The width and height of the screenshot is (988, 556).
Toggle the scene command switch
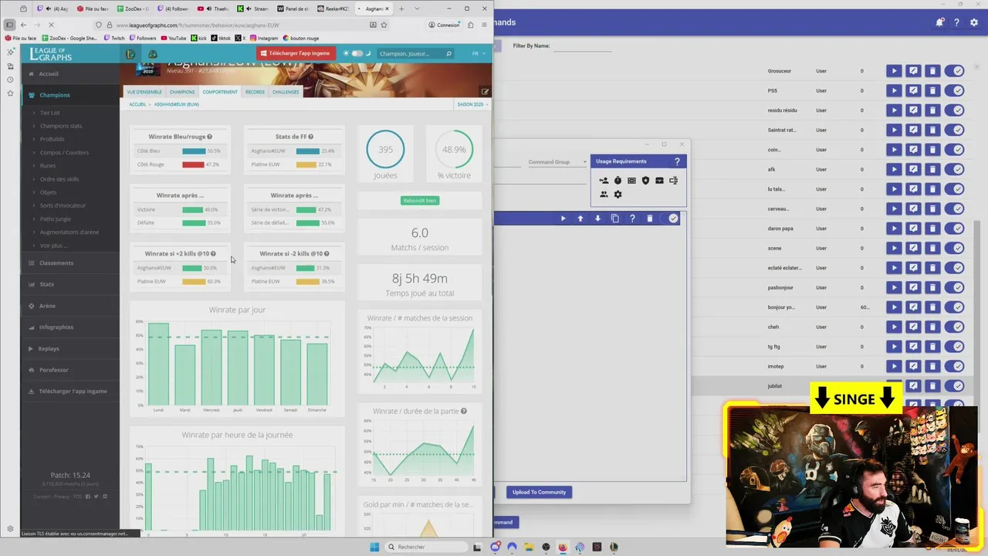tap(955, 248)
